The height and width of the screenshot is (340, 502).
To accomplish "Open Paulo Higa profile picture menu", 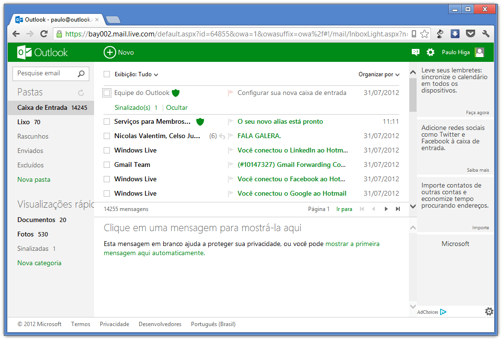I will click(x=479, y=52).
